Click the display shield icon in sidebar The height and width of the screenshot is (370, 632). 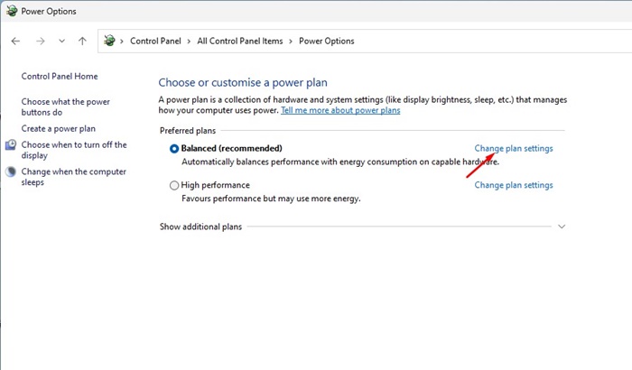(11, 145)
